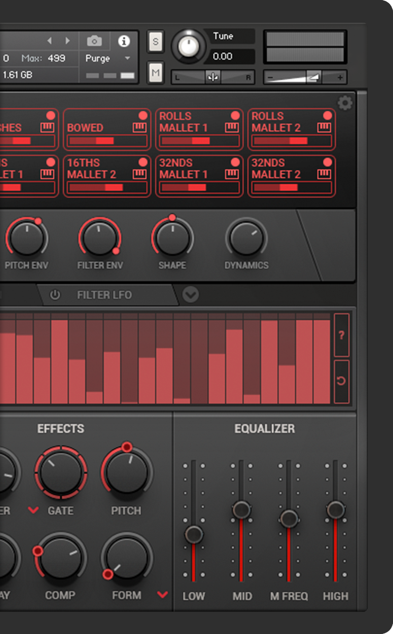Viewport: 393px width, 634px height.
Task: Select the 32NDS MALLET 2 slot
Action: (292, 176)
